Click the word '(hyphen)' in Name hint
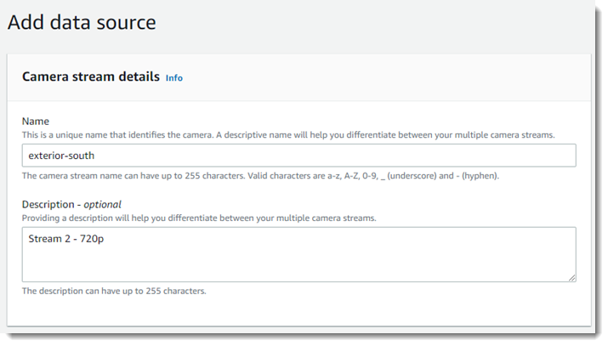 click(479, 176)
